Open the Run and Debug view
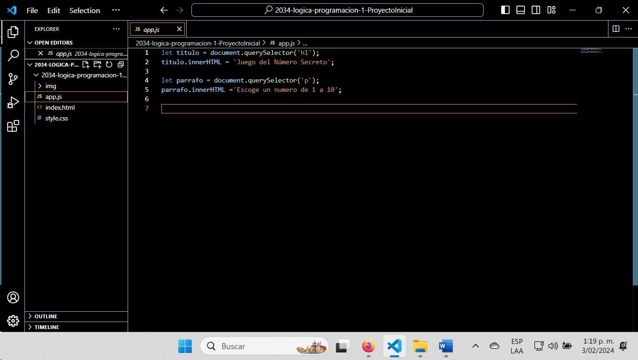Image resolution: width=638 pixels, height=360 pixels. tap(13, 103)
